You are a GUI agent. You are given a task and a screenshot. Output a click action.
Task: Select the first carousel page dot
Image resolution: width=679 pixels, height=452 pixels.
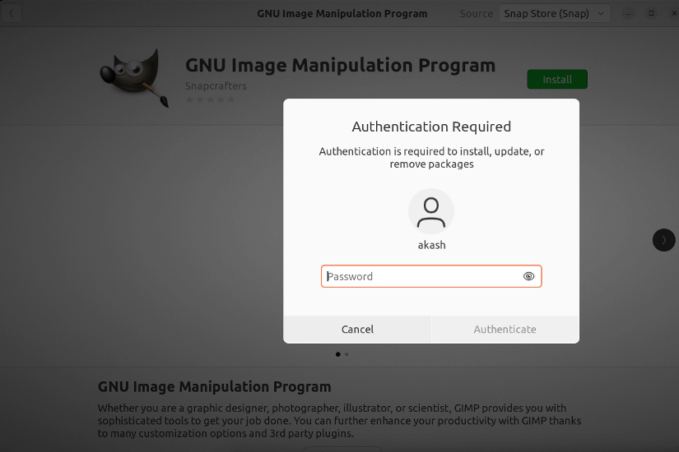[x=337, y=354]
